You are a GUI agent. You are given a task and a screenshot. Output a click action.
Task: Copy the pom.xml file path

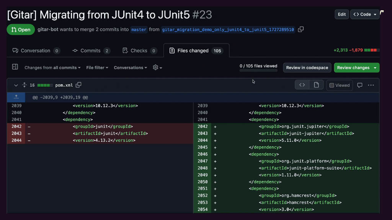pyautogui.click(x=78, y=85)
